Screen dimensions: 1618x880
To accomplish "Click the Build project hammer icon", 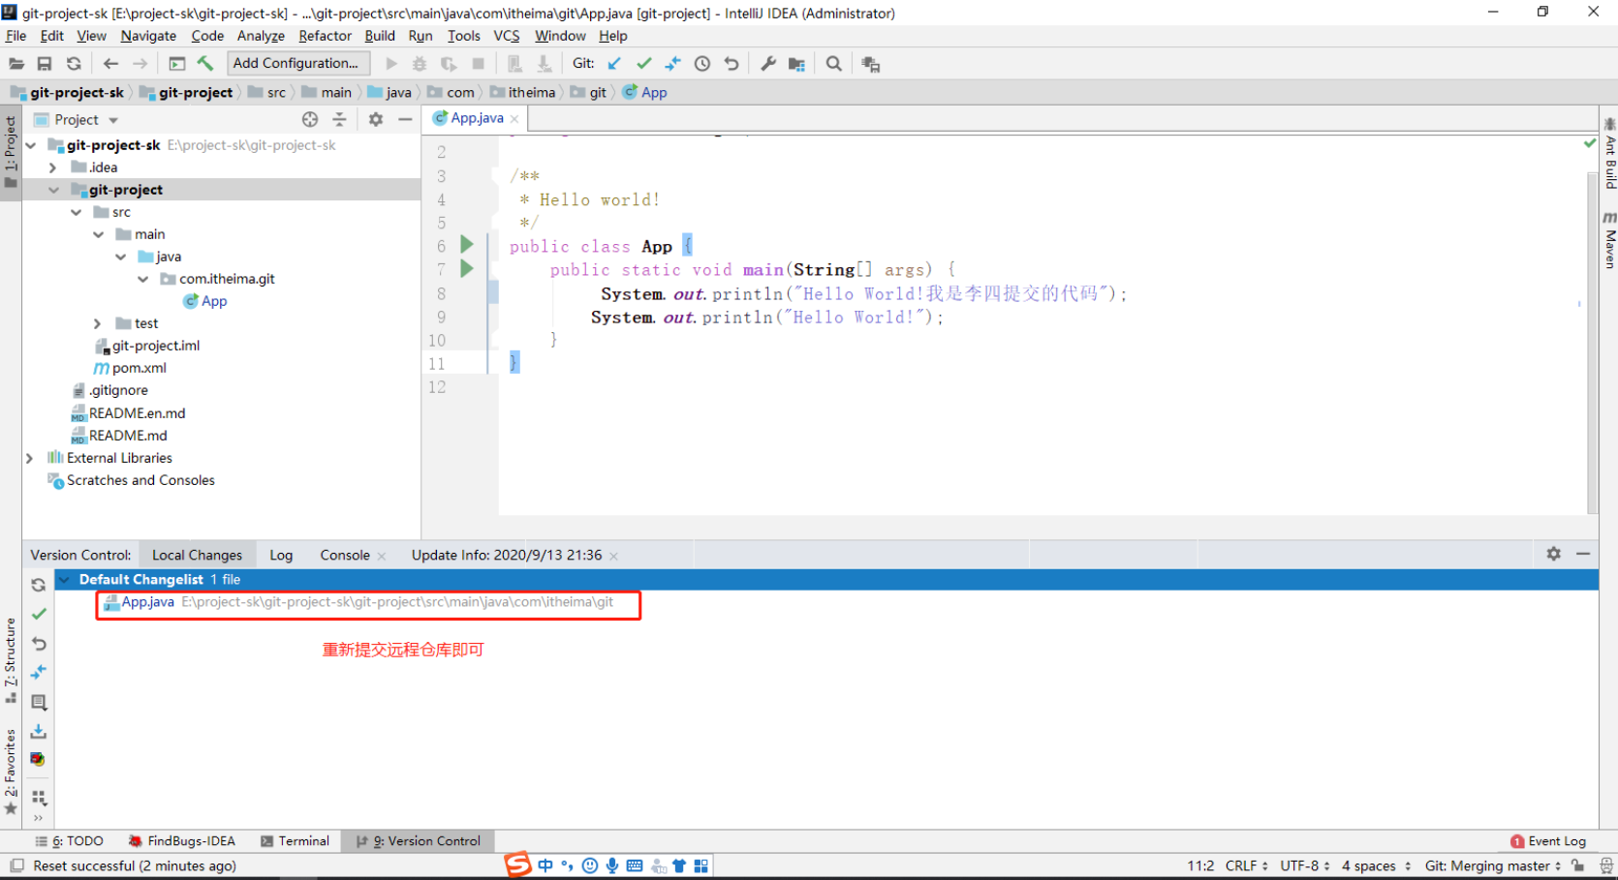I will point(205,64).
